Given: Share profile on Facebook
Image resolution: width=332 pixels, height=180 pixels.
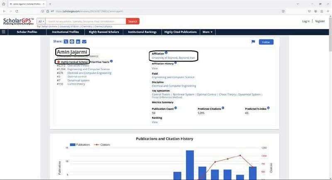Looking at the screenshot, I should (x=72, y=41).
